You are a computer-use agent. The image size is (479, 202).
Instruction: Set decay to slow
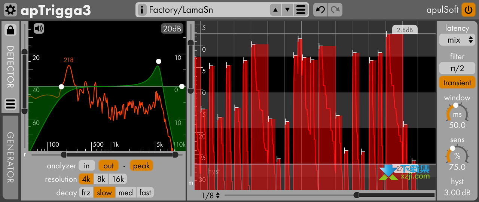(104, 193)
